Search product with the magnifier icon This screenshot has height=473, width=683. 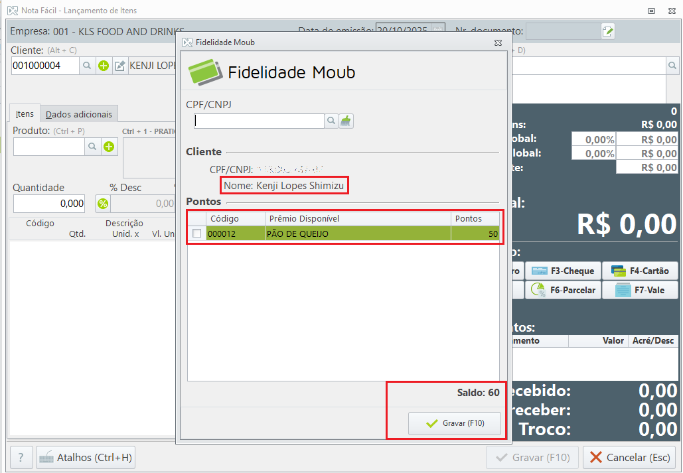pos(92,147)
